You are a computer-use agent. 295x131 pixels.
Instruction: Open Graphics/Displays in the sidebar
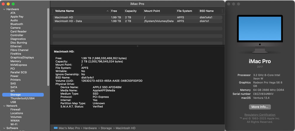[22, 58]
